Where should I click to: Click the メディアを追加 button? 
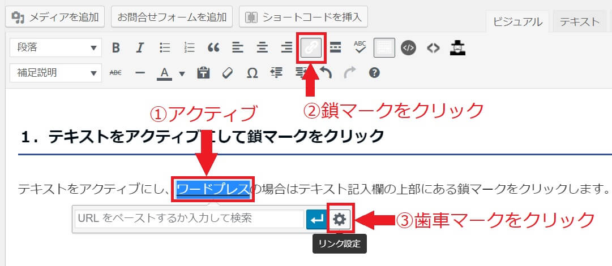55,17
